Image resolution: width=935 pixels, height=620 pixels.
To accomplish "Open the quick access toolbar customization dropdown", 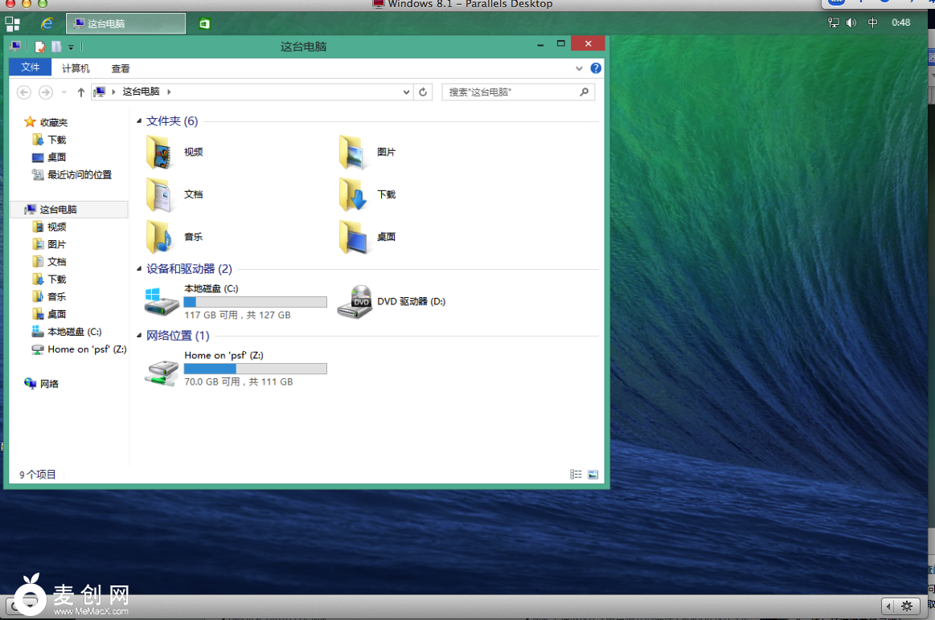I will pyautogui.click(x=70, y=47).
